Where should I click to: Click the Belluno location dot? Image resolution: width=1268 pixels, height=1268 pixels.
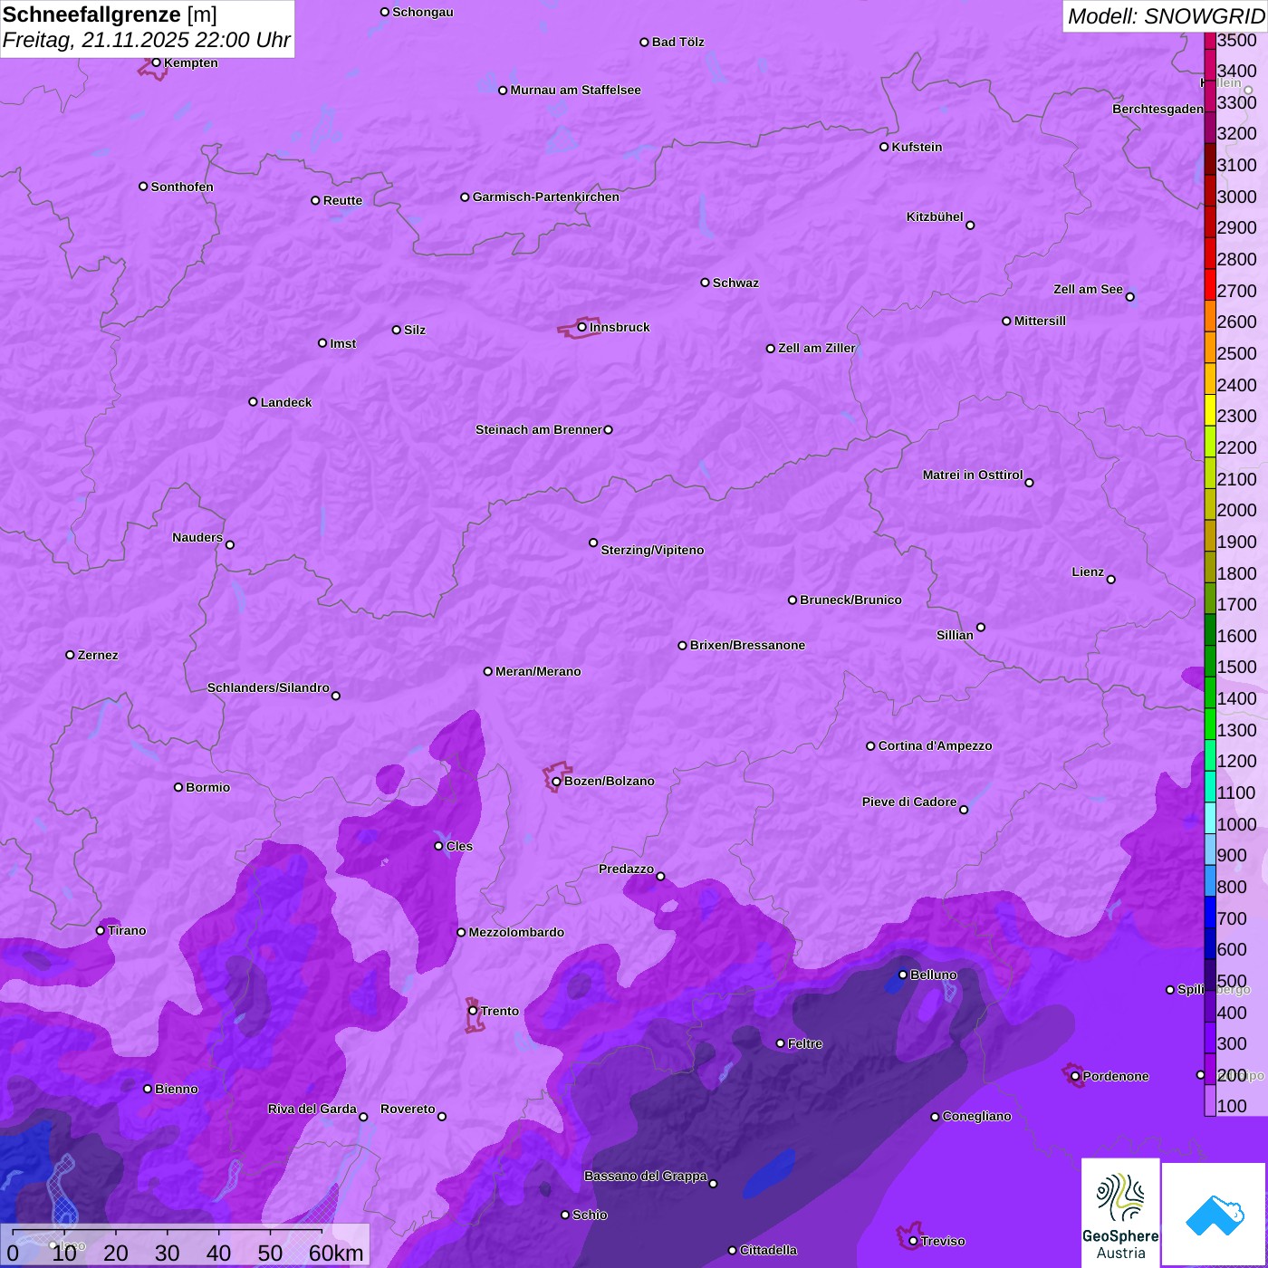point(902,975)
